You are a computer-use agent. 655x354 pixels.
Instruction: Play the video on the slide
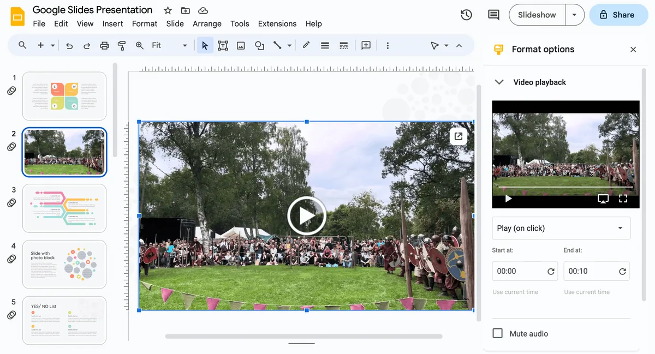pyautogui.click(x=307, y=216)
